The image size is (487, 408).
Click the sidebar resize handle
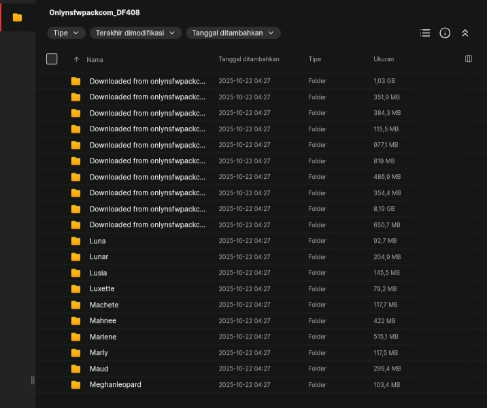33,380
